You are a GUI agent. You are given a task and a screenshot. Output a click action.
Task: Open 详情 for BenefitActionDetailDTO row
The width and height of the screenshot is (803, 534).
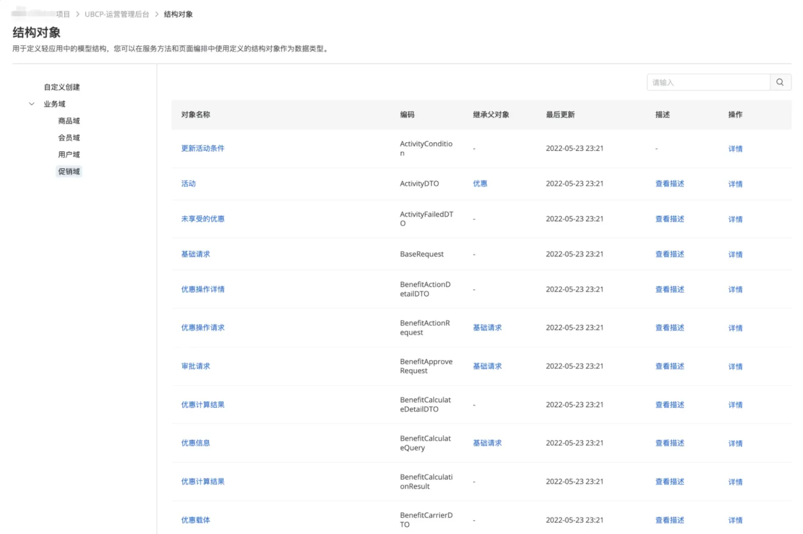click(735, 289)
